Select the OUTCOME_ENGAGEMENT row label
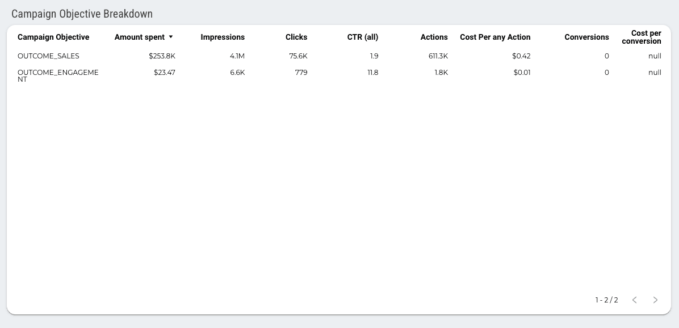Image resolution: width=679 pixels, height=328 pixels. point(58,75)
